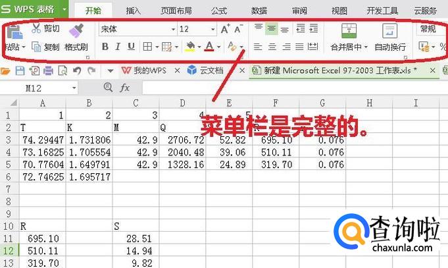Image resolution: width=448 pixels, height=268 pixels.
Task: Click the Copy icon
Action: point(36,47)
